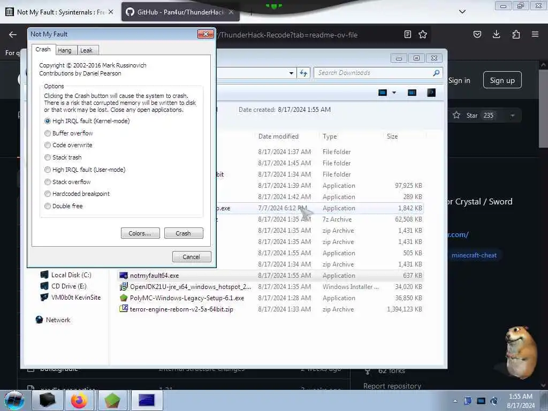Close the GitHub ThunderHack browser tab
Image resolution: width=548 pixels, height=411 pixels.
coord(231,12)
